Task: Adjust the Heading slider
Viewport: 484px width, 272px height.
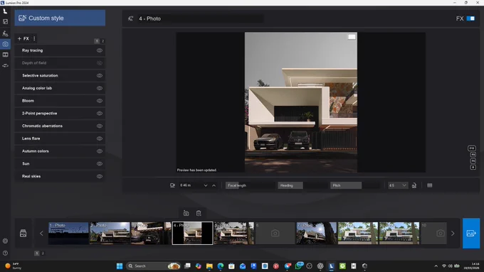Action: [x=302, y=185]
